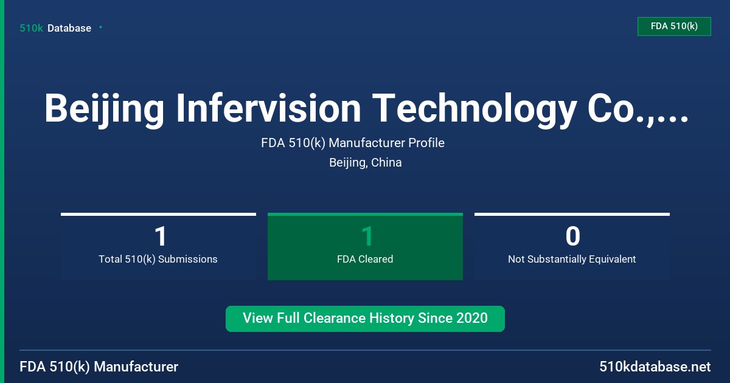Click the 510k Database logo
The height and width of the screenshot is (383, 730).
(55, 28)
